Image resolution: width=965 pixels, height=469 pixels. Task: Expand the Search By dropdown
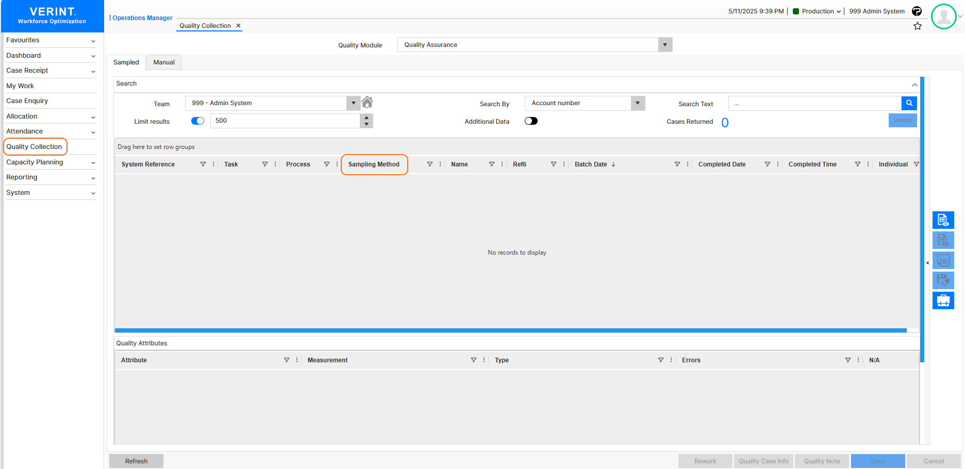tap(638, 103)
